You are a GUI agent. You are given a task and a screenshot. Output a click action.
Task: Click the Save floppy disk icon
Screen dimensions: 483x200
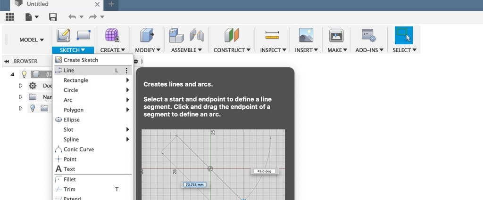[53, 17]
